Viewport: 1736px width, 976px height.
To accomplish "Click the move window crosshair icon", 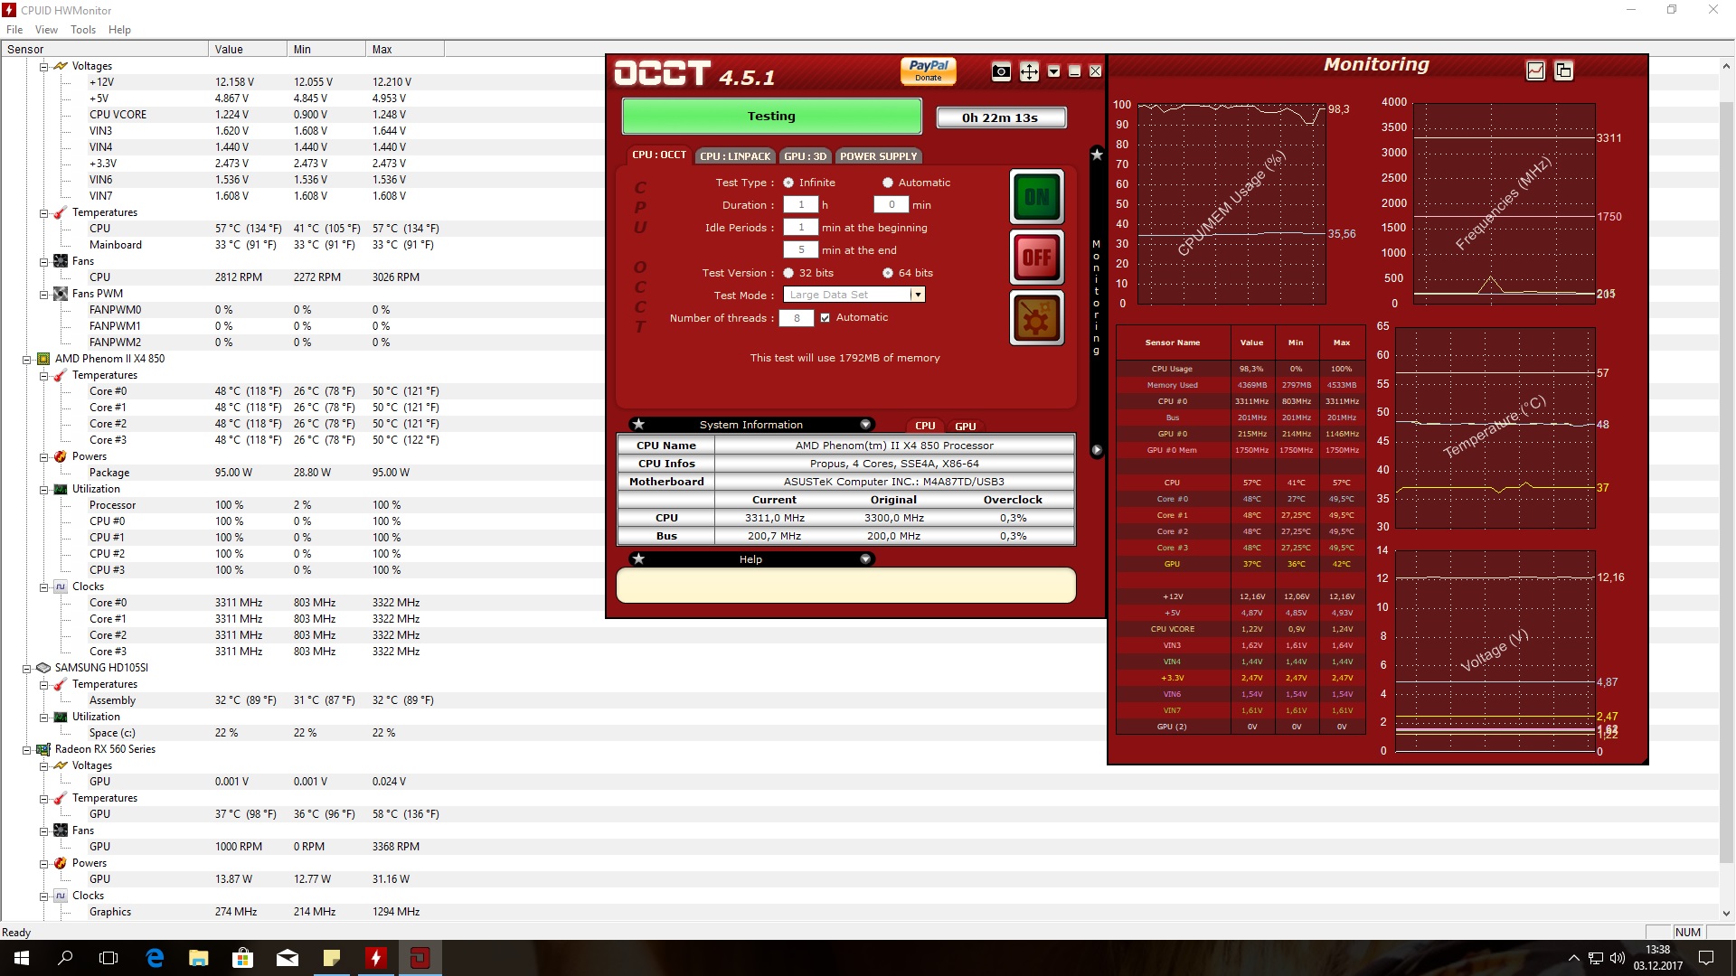I will [x=1029, y=72].
